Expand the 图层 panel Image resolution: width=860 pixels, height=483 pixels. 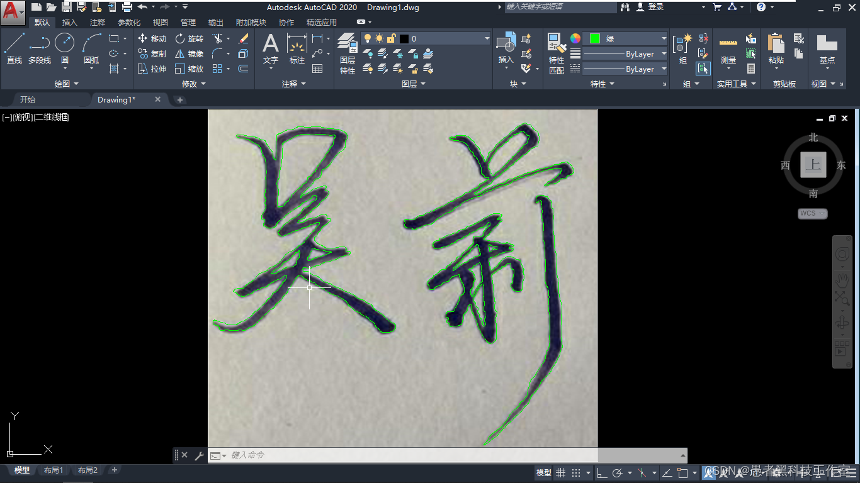[414, 84]
